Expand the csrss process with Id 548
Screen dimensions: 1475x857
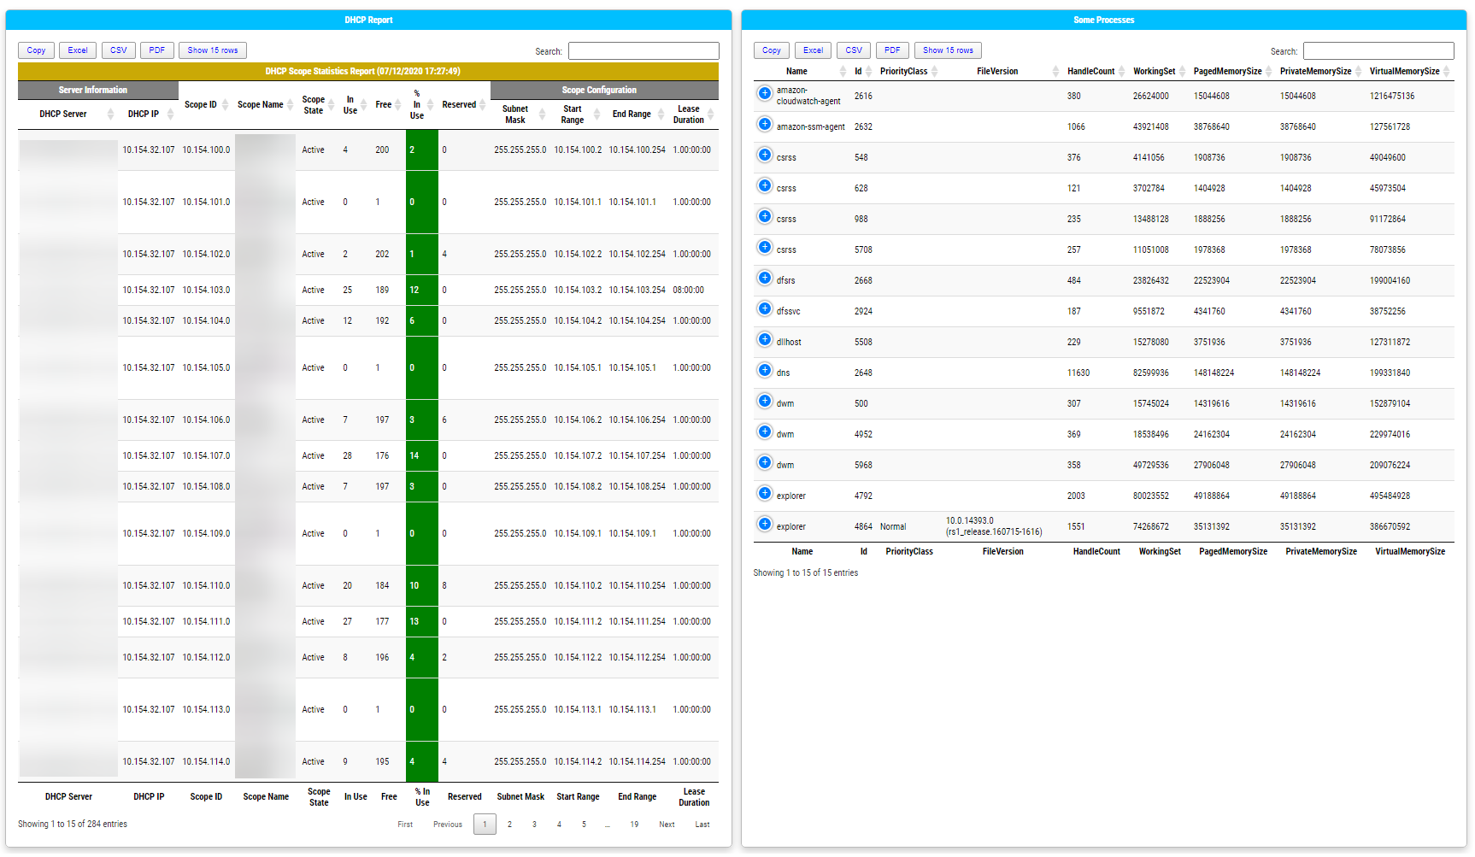click(765, 155)
